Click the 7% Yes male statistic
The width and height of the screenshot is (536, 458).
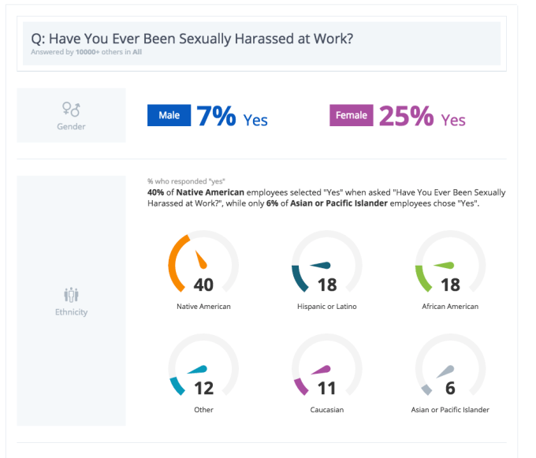tap(232, 117)
